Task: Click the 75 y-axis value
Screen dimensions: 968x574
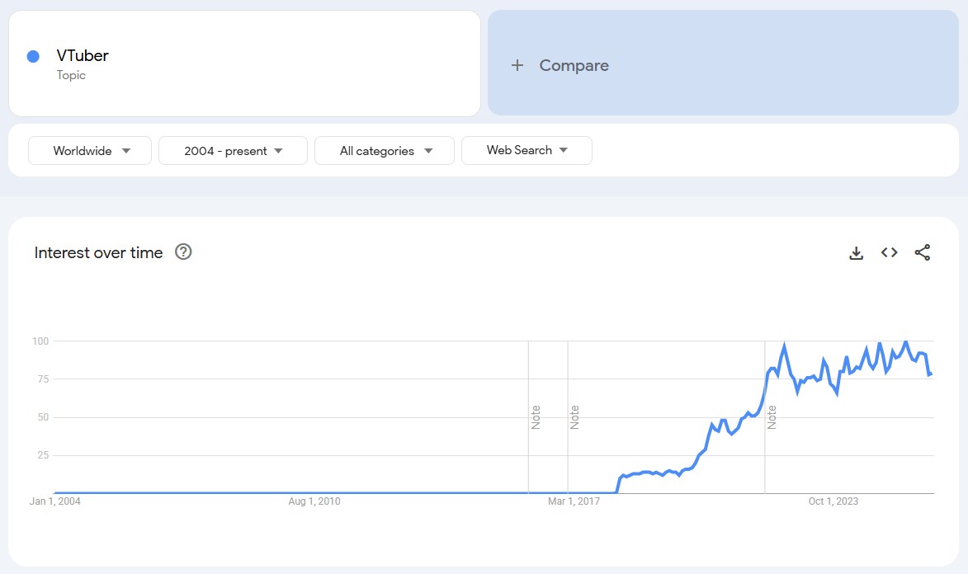Action: click(43, 379)
